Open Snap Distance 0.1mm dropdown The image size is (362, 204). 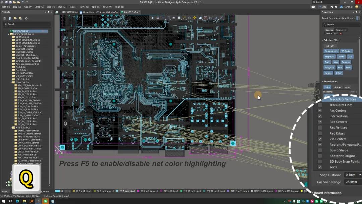tap(360, 175)
